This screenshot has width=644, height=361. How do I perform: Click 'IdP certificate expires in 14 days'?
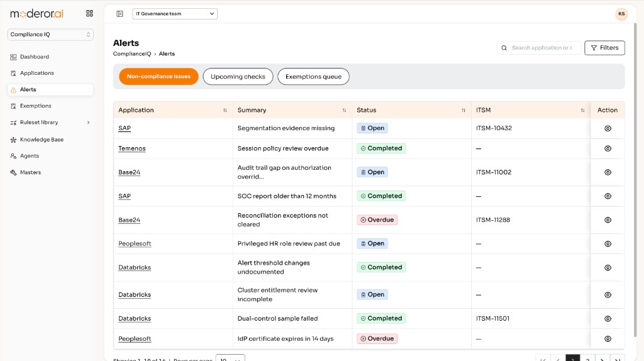[x=286, y=339]
